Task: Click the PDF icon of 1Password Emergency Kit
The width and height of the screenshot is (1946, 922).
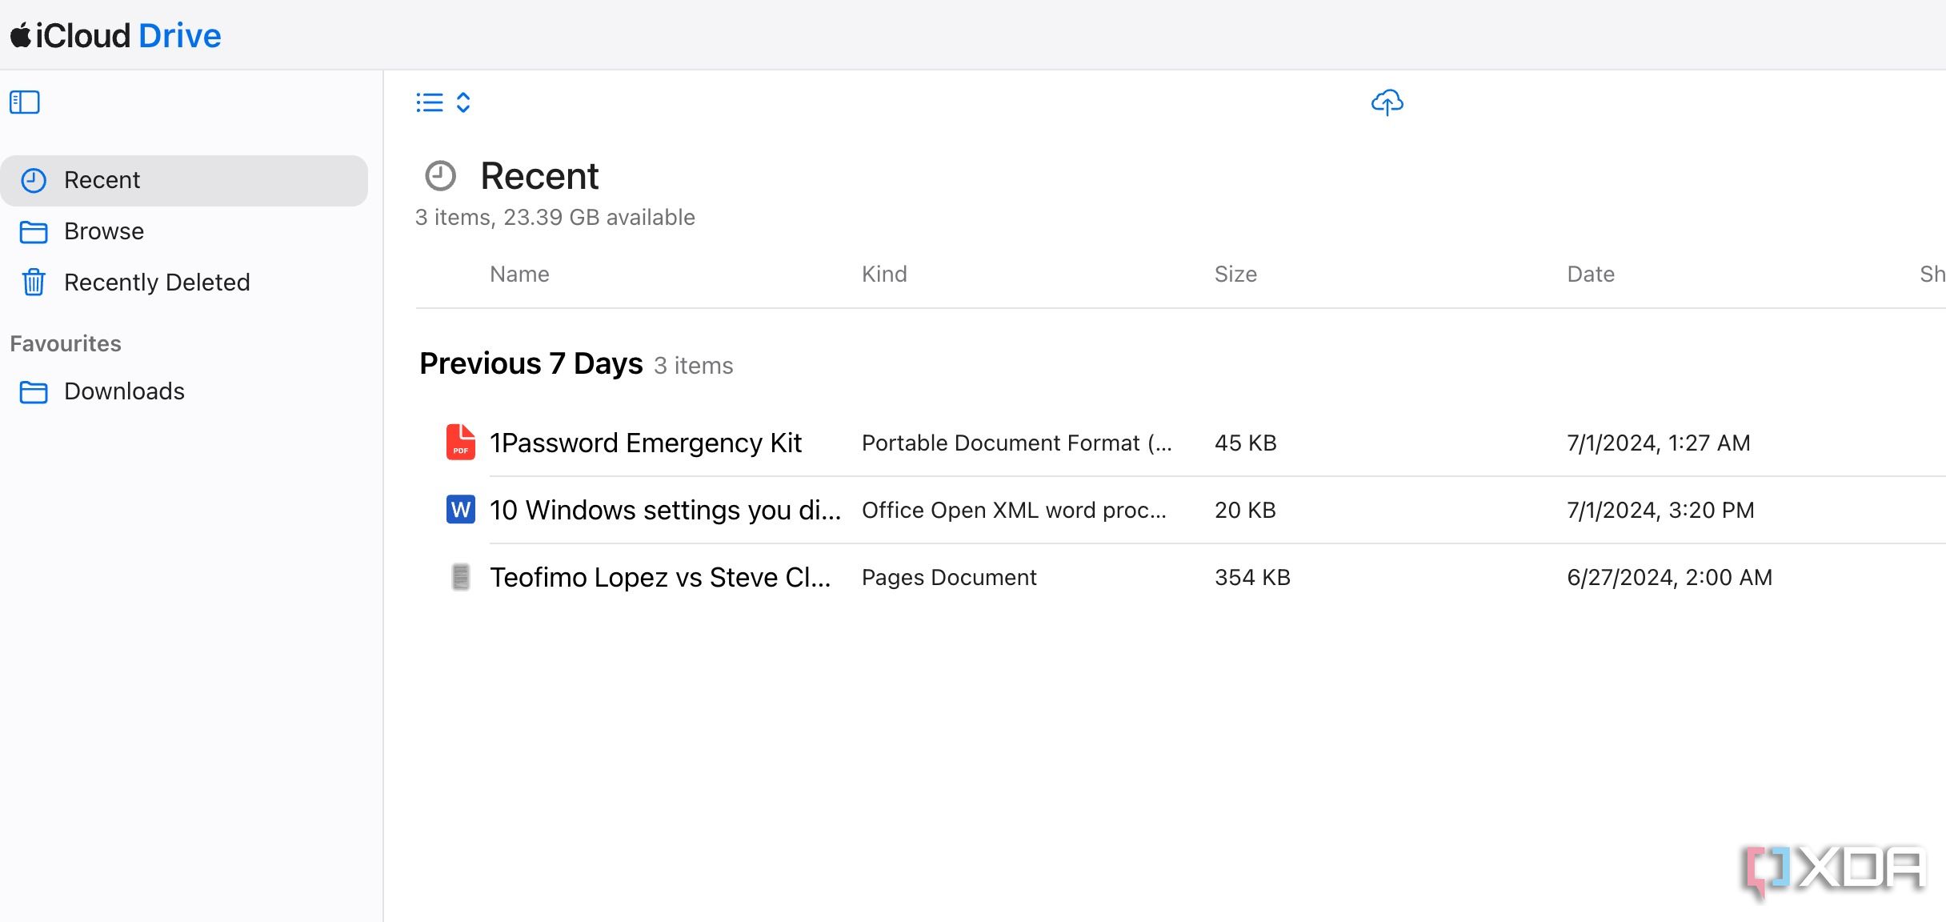Action: point(460,442)
